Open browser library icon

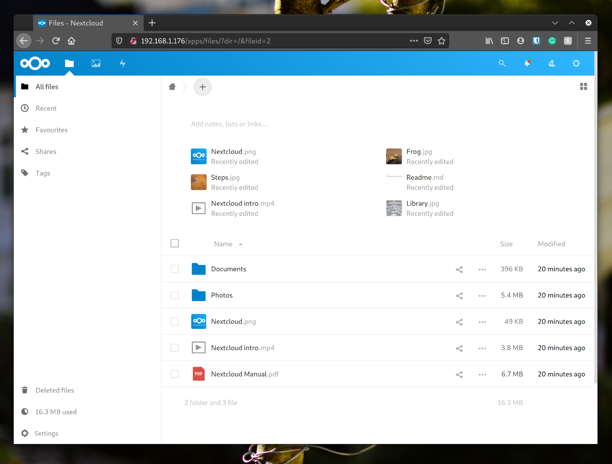pyautogui.click(x=489, y=40)
